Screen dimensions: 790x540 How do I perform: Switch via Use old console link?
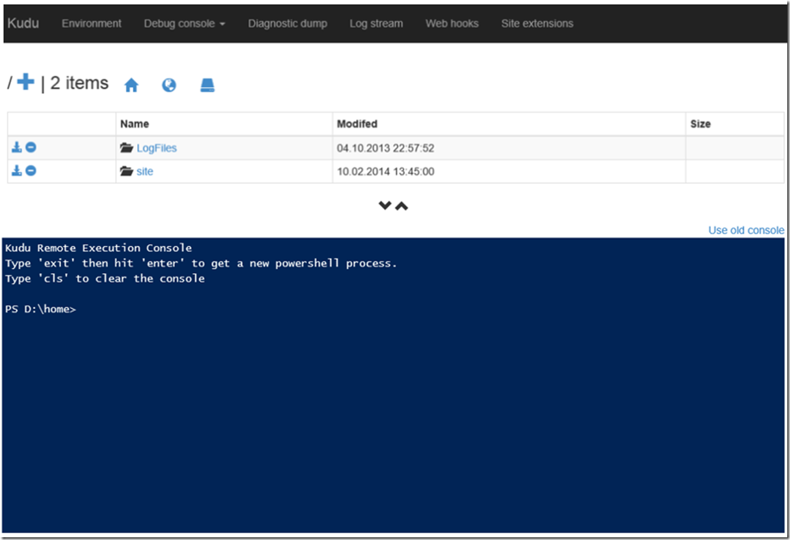tap(746, 230)
